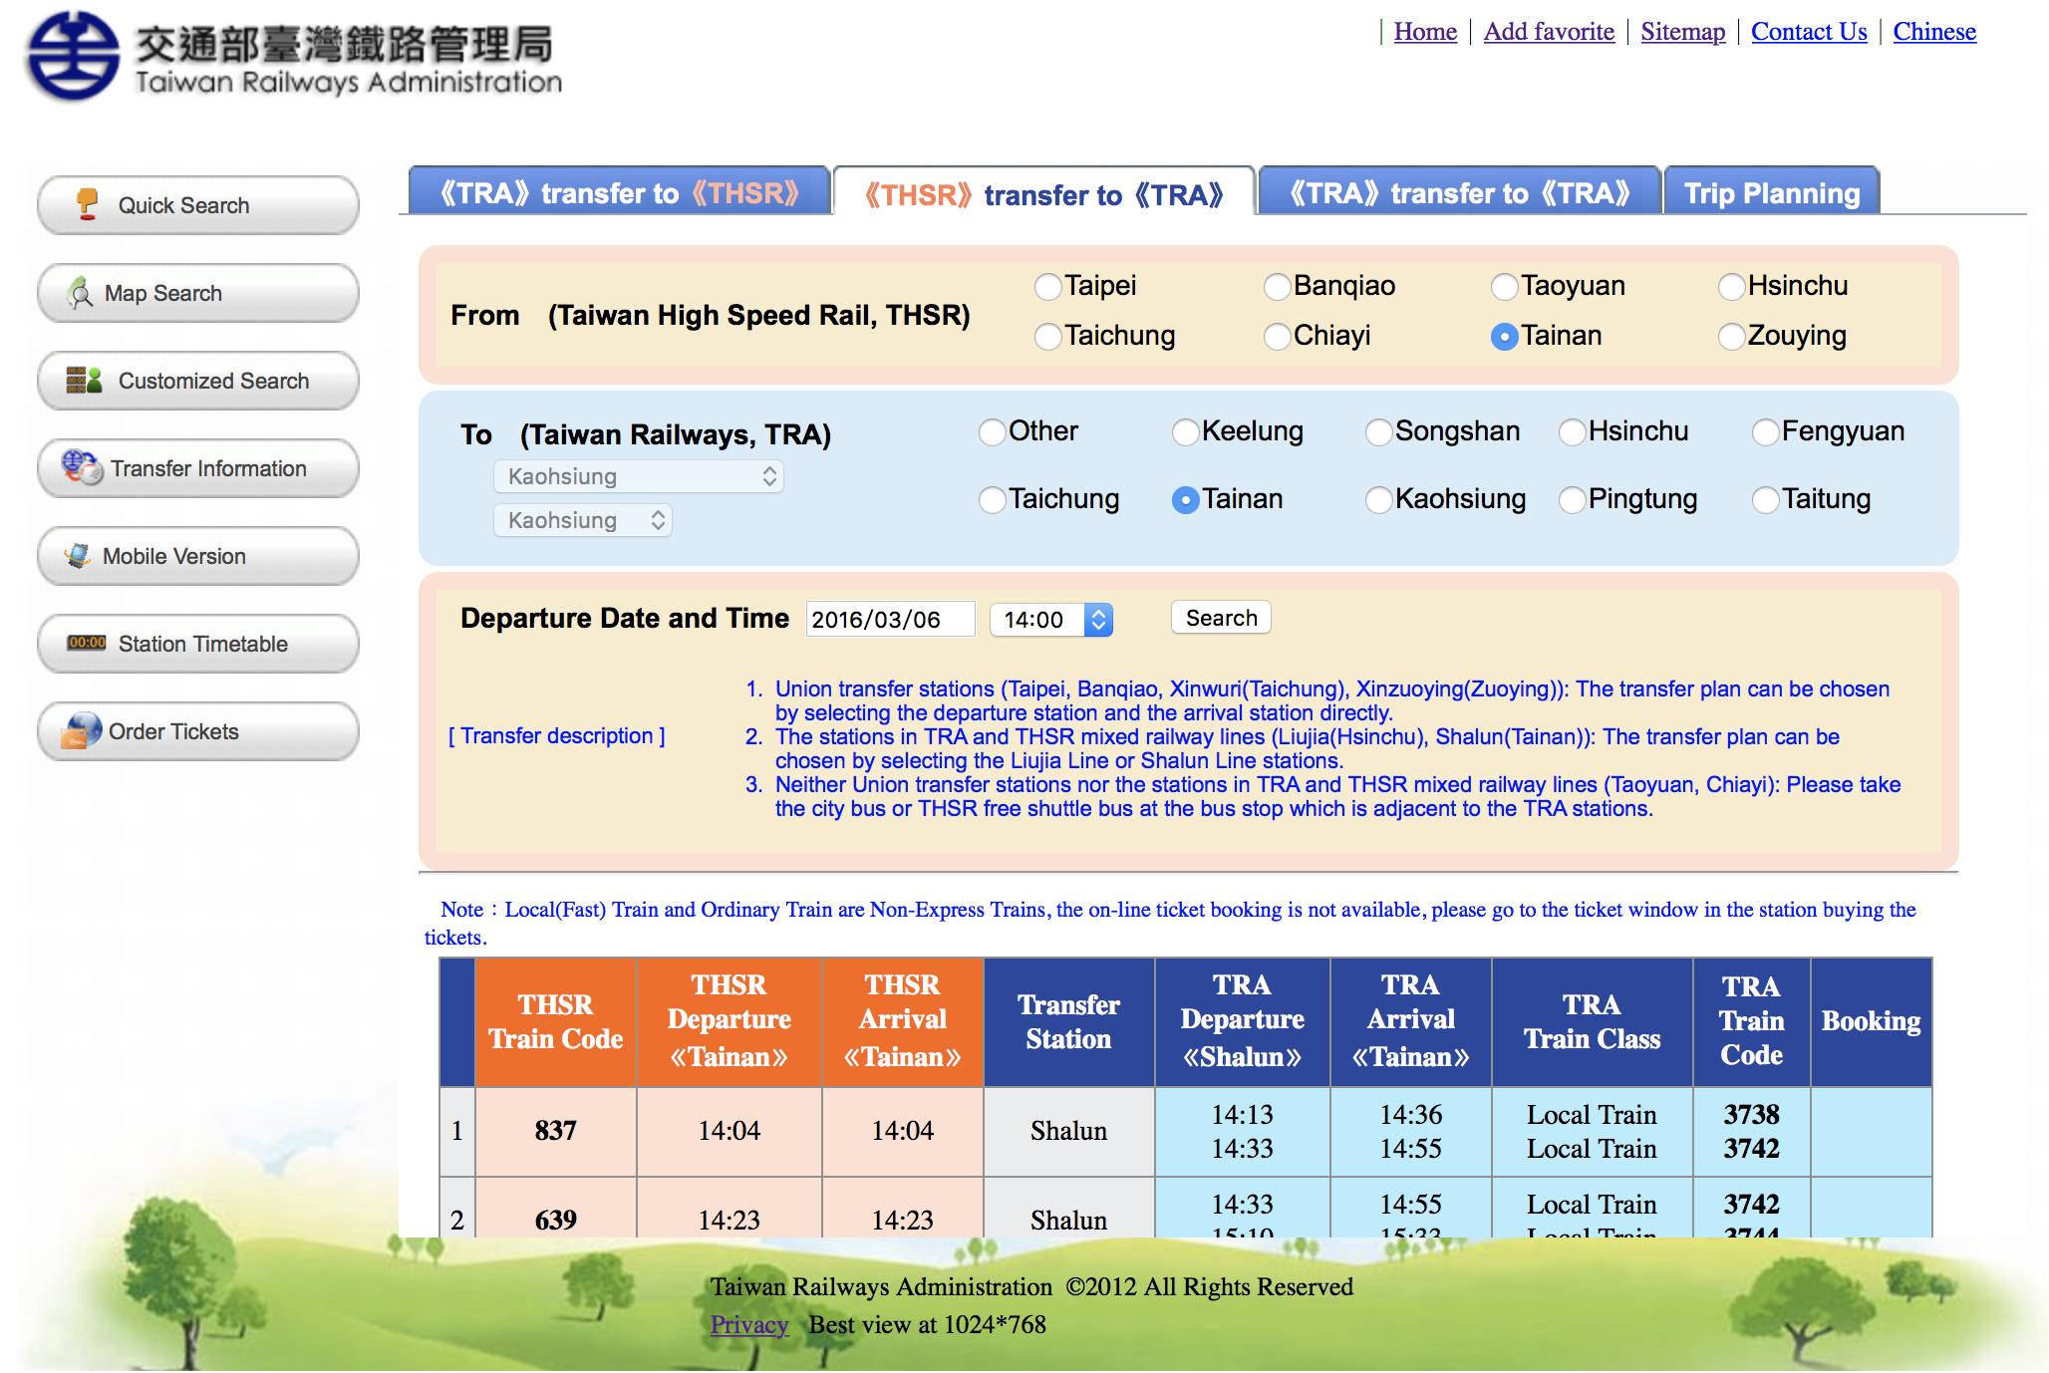The height and width of the screenshot is (1373, 2049).
Task: Switch language via Chinese link
Action: [1933, 32]
